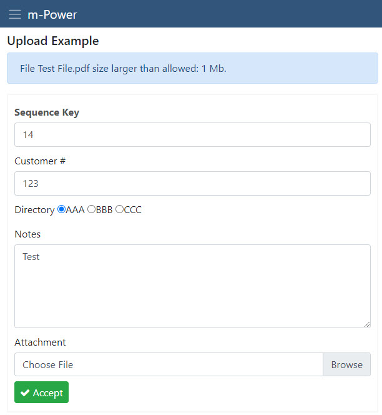The height and width of the screenshot is (415, 382).
Task: Grab the Notes textarea resize handle
Action: (366, 324)
